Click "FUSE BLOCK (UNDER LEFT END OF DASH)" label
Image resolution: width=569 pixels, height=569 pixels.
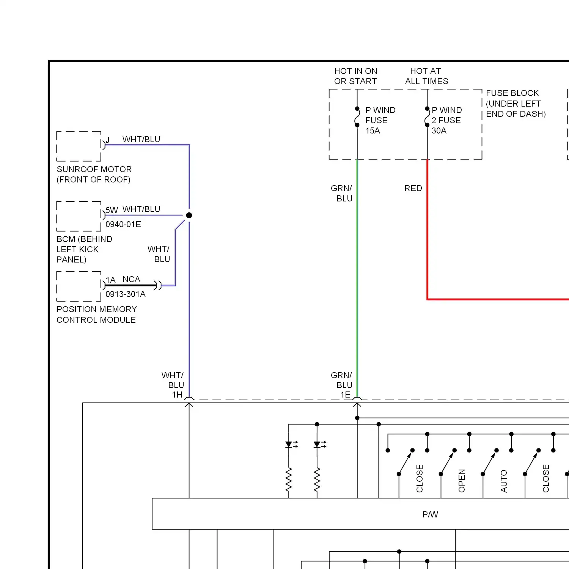coord(516,104)
